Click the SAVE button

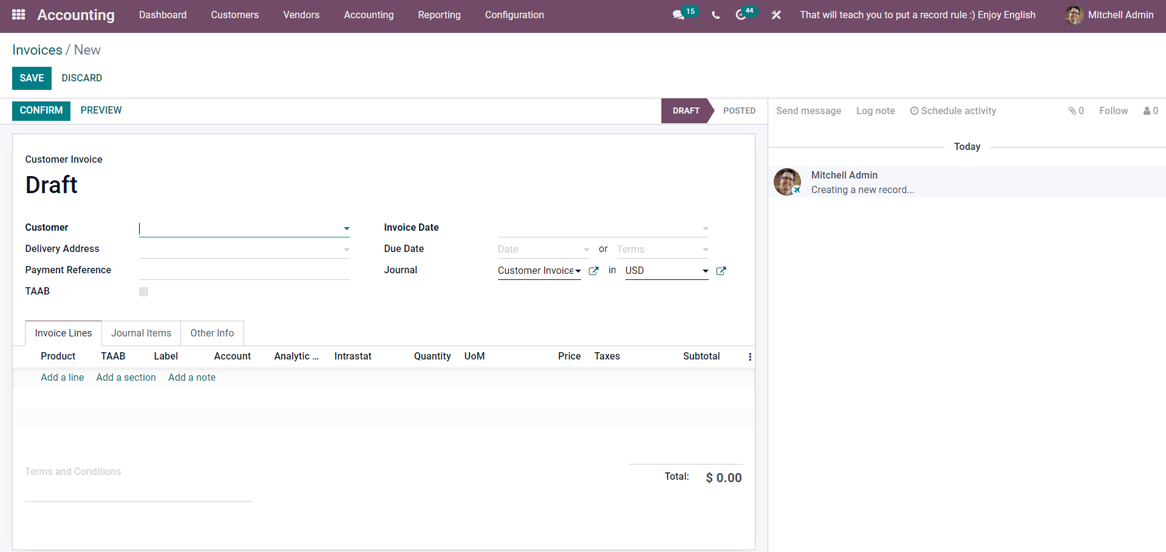pos(32,78)
